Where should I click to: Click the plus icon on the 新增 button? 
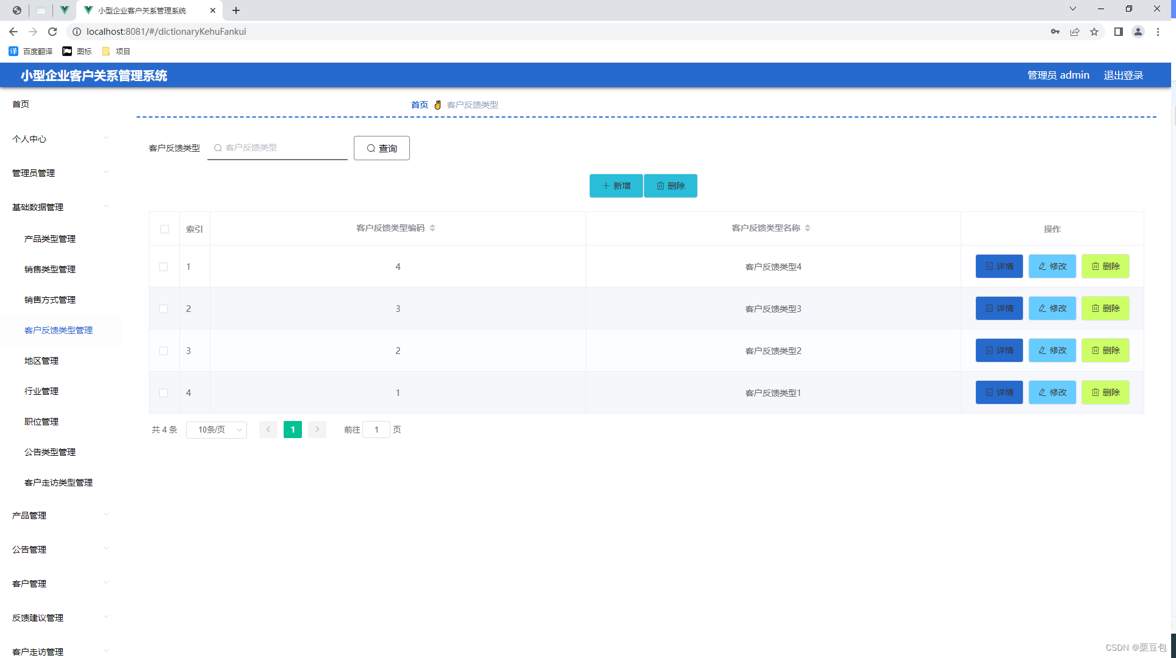pos(605,186)
